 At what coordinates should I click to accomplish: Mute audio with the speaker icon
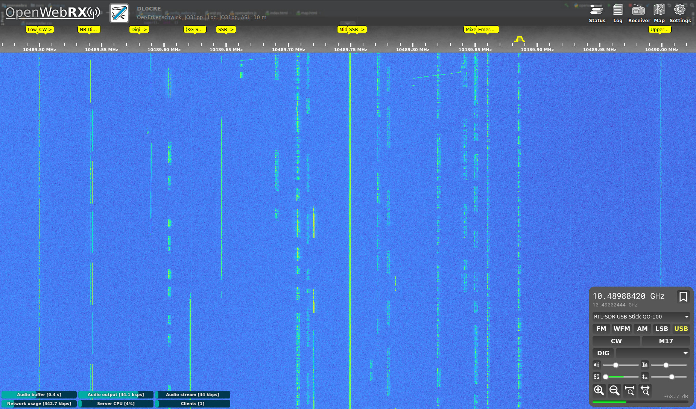(x=597, y=365)
